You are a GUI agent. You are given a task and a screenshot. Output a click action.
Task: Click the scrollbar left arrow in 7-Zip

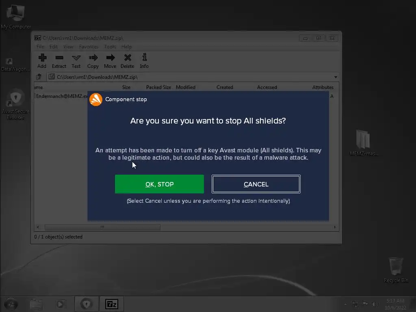tap(38, 227)
